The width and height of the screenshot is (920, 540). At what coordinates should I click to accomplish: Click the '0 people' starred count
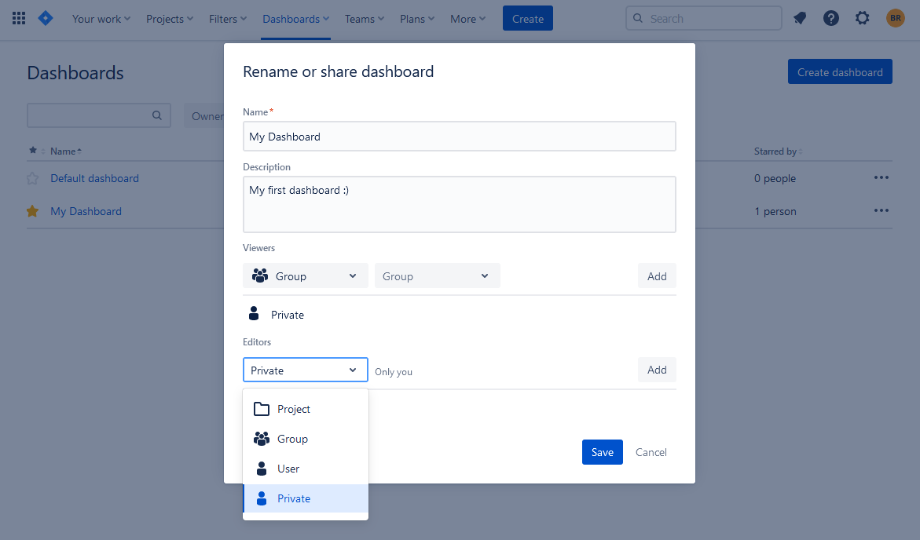tap(775, 178)
